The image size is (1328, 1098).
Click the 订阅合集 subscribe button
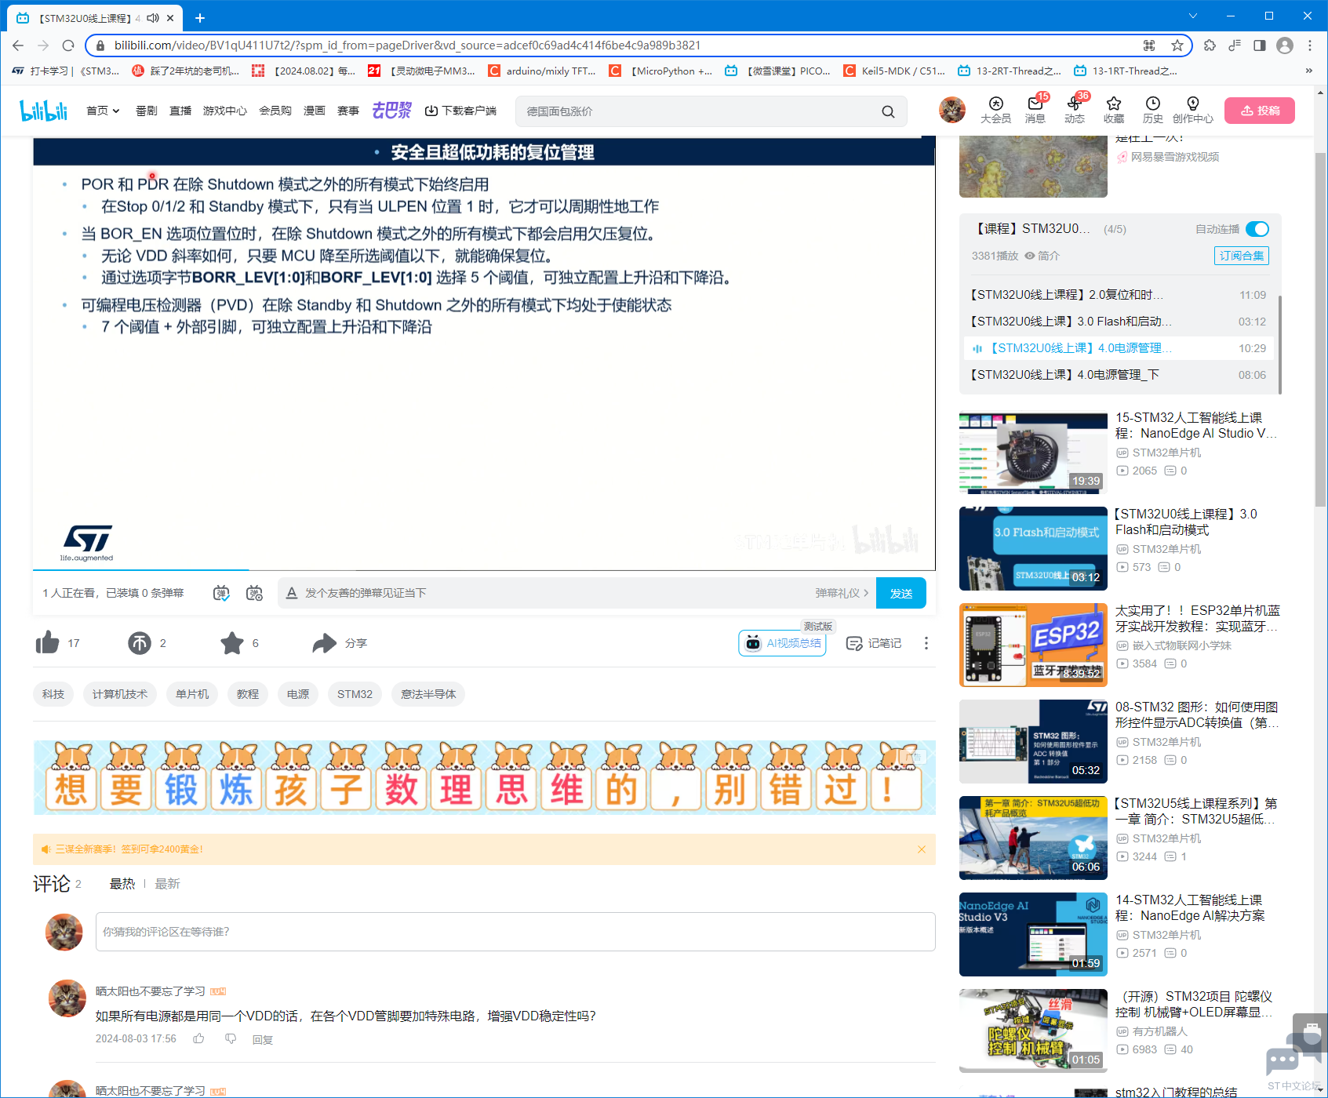click(1242, 256)
